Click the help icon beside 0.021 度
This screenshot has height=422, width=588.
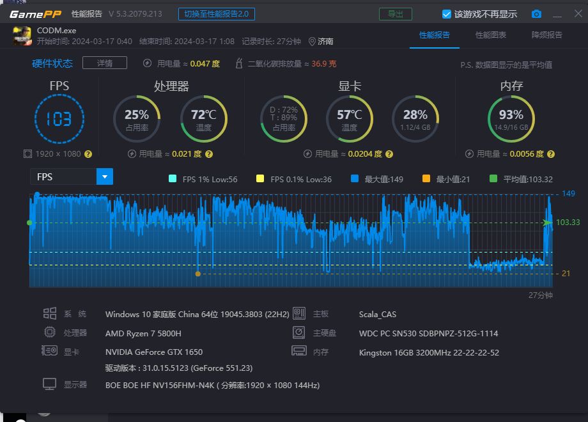point(209,154)
